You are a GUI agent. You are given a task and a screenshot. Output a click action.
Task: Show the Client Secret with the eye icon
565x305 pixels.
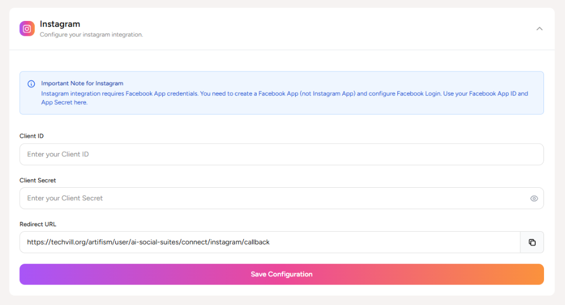pyautogui.click(x=534, y=199)
